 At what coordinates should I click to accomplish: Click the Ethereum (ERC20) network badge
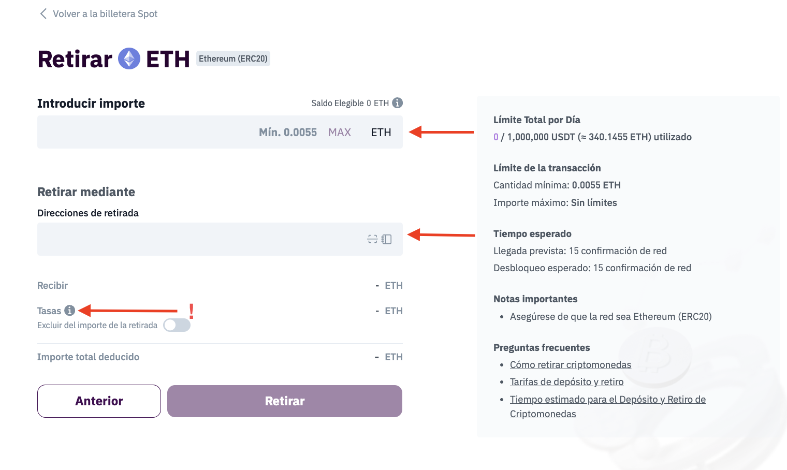[233, 58]
